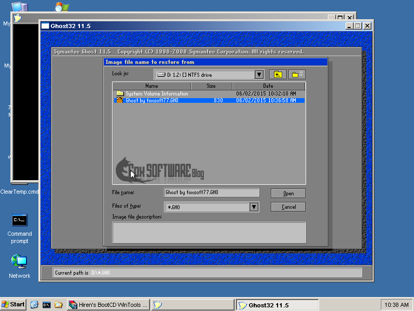The width and height of the screenshot is (414, 311).
Task: Click the date 06/02/2015 10:36:58 AM cell
Action: coord(266,100)
